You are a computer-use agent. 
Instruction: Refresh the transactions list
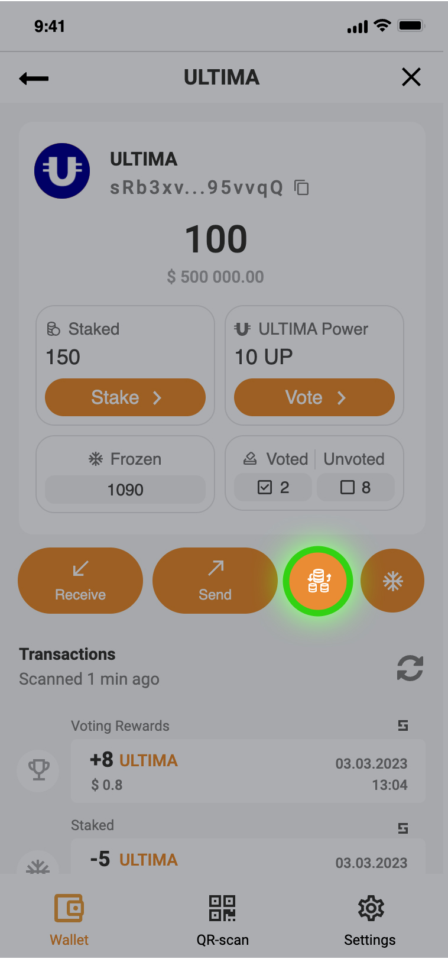410,668
